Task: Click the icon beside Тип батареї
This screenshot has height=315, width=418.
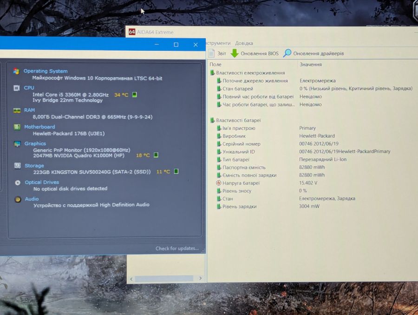Action: [x=219, y=160]
